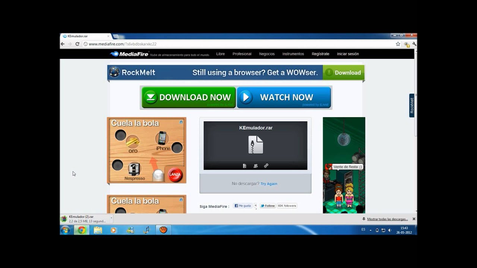Click the KEmulador.rar file name title
The image size is (477, 268).
pyautogui.click(x=256, y=128)
